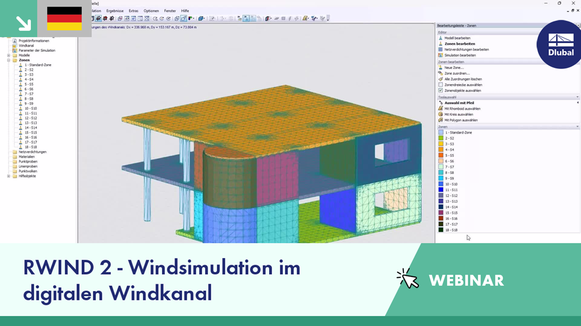Collapse the Toolauswahl section arrow
The width and height of the screenshot is (581, 326).
[x=577, y=97]
